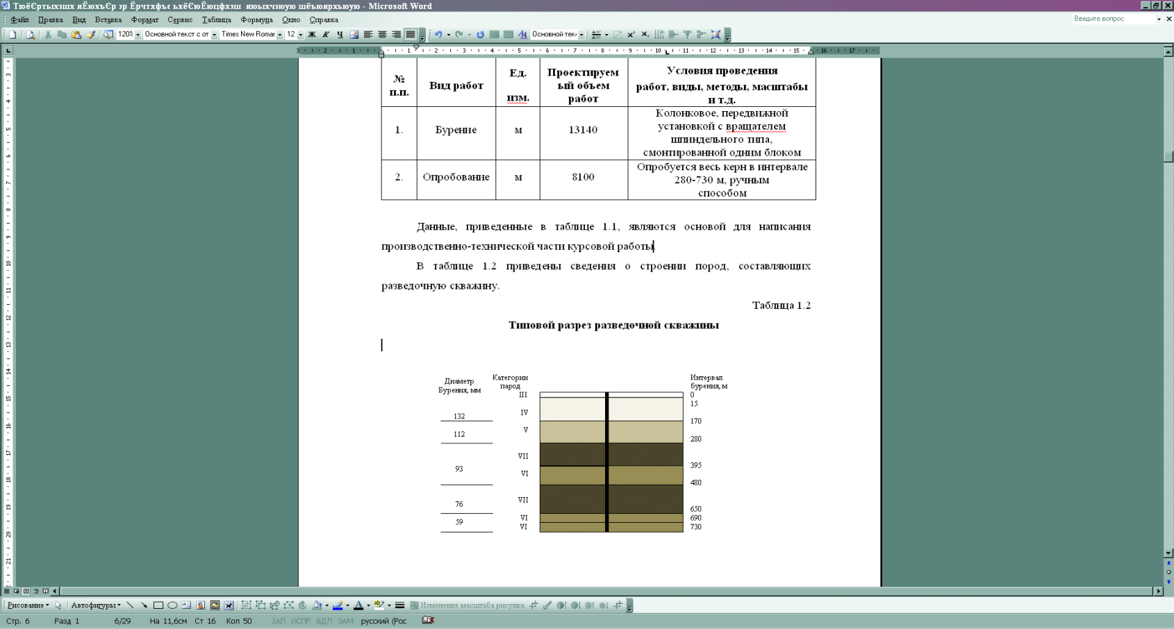
Task: Open the style dropdown 'Основной текст с от'
Action: coord(214,35)
